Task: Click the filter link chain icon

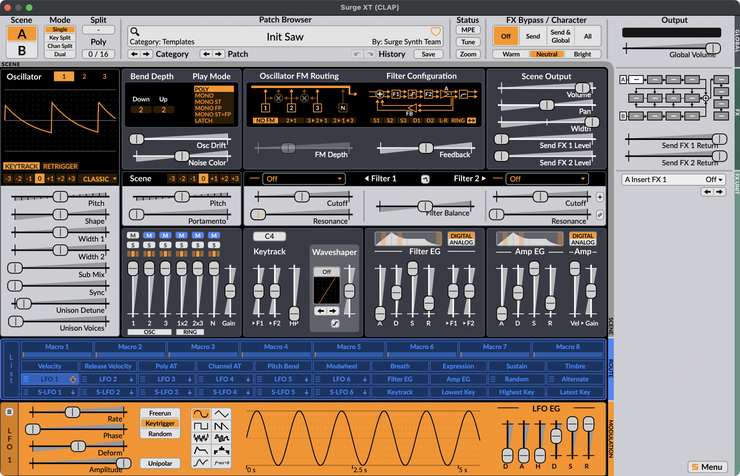Action: 600,214
